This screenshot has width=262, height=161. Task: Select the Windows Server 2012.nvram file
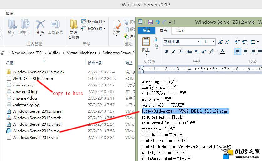coord(34,111)
